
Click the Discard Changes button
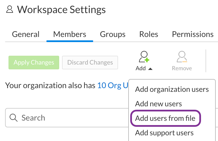pyautogui.click(x=90, y=63)
